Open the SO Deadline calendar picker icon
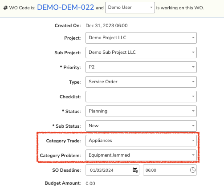Viewport: 224px width, 190px height. [x=135, y=170]
